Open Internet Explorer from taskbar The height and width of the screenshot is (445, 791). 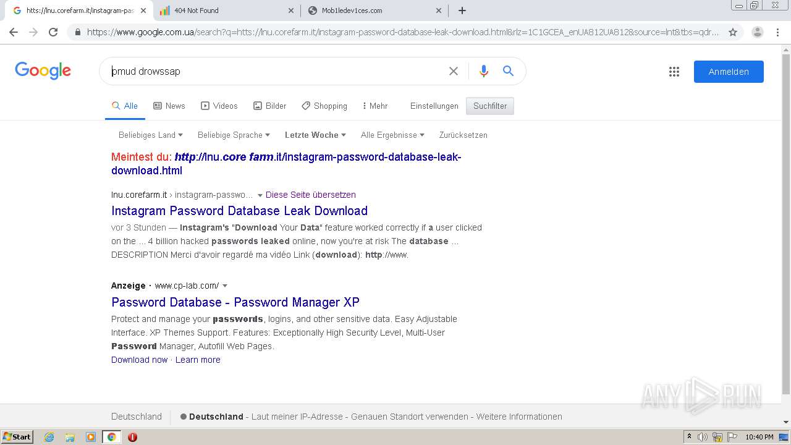[49, 437]
